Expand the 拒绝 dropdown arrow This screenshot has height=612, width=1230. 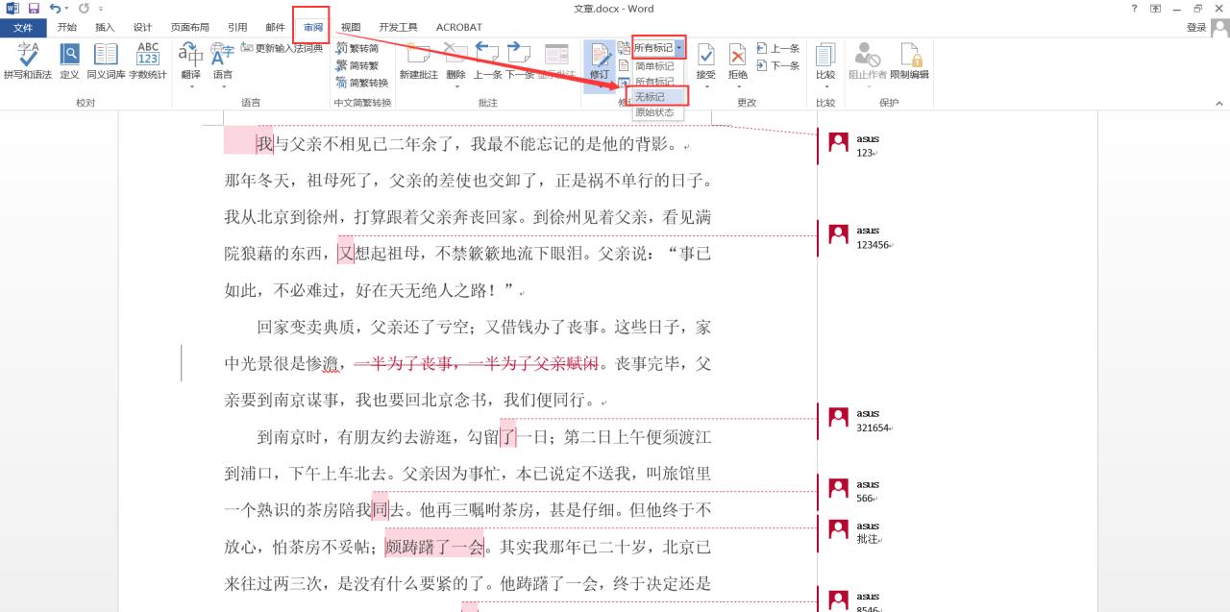click(x=737, y=86)
